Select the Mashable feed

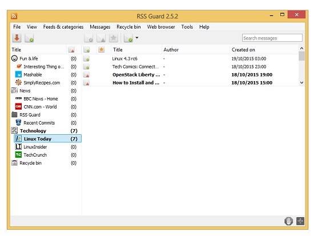33,75
